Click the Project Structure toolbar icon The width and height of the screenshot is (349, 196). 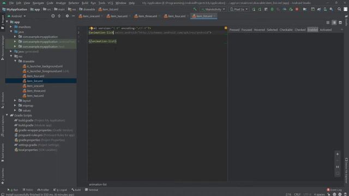click(x=305, y=9)
